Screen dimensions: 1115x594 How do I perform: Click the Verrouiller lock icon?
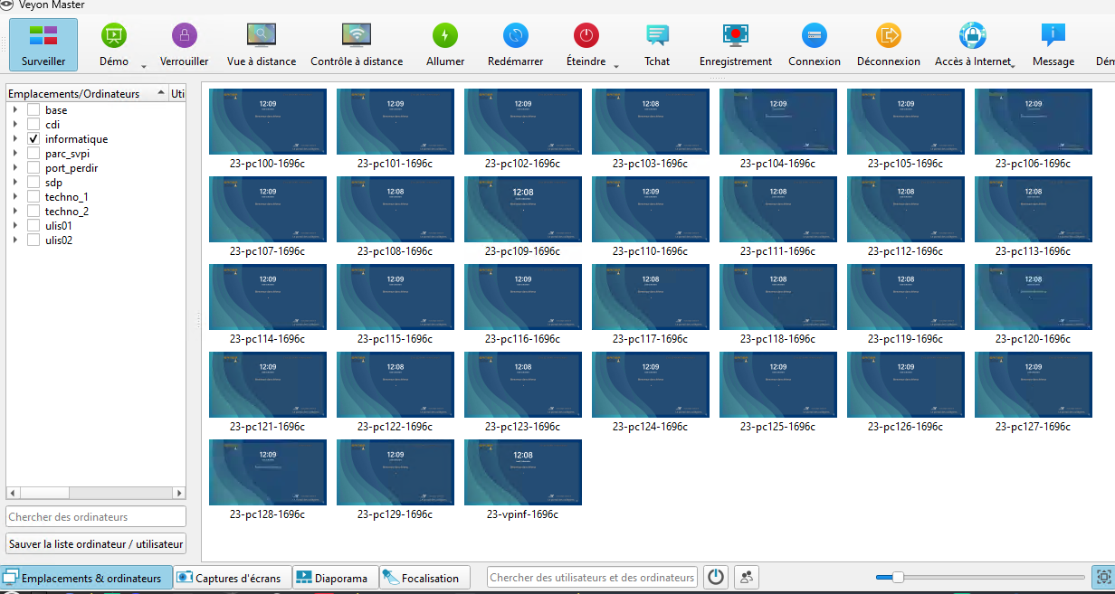[x=184, y=36]
